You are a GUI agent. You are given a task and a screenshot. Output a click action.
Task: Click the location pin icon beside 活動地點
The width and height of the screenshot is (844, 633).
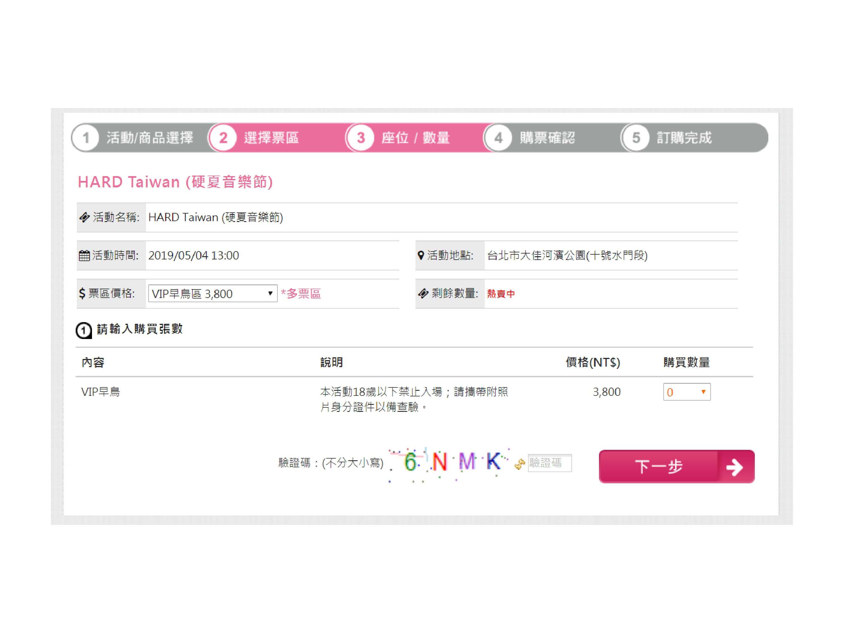(421, 255)
